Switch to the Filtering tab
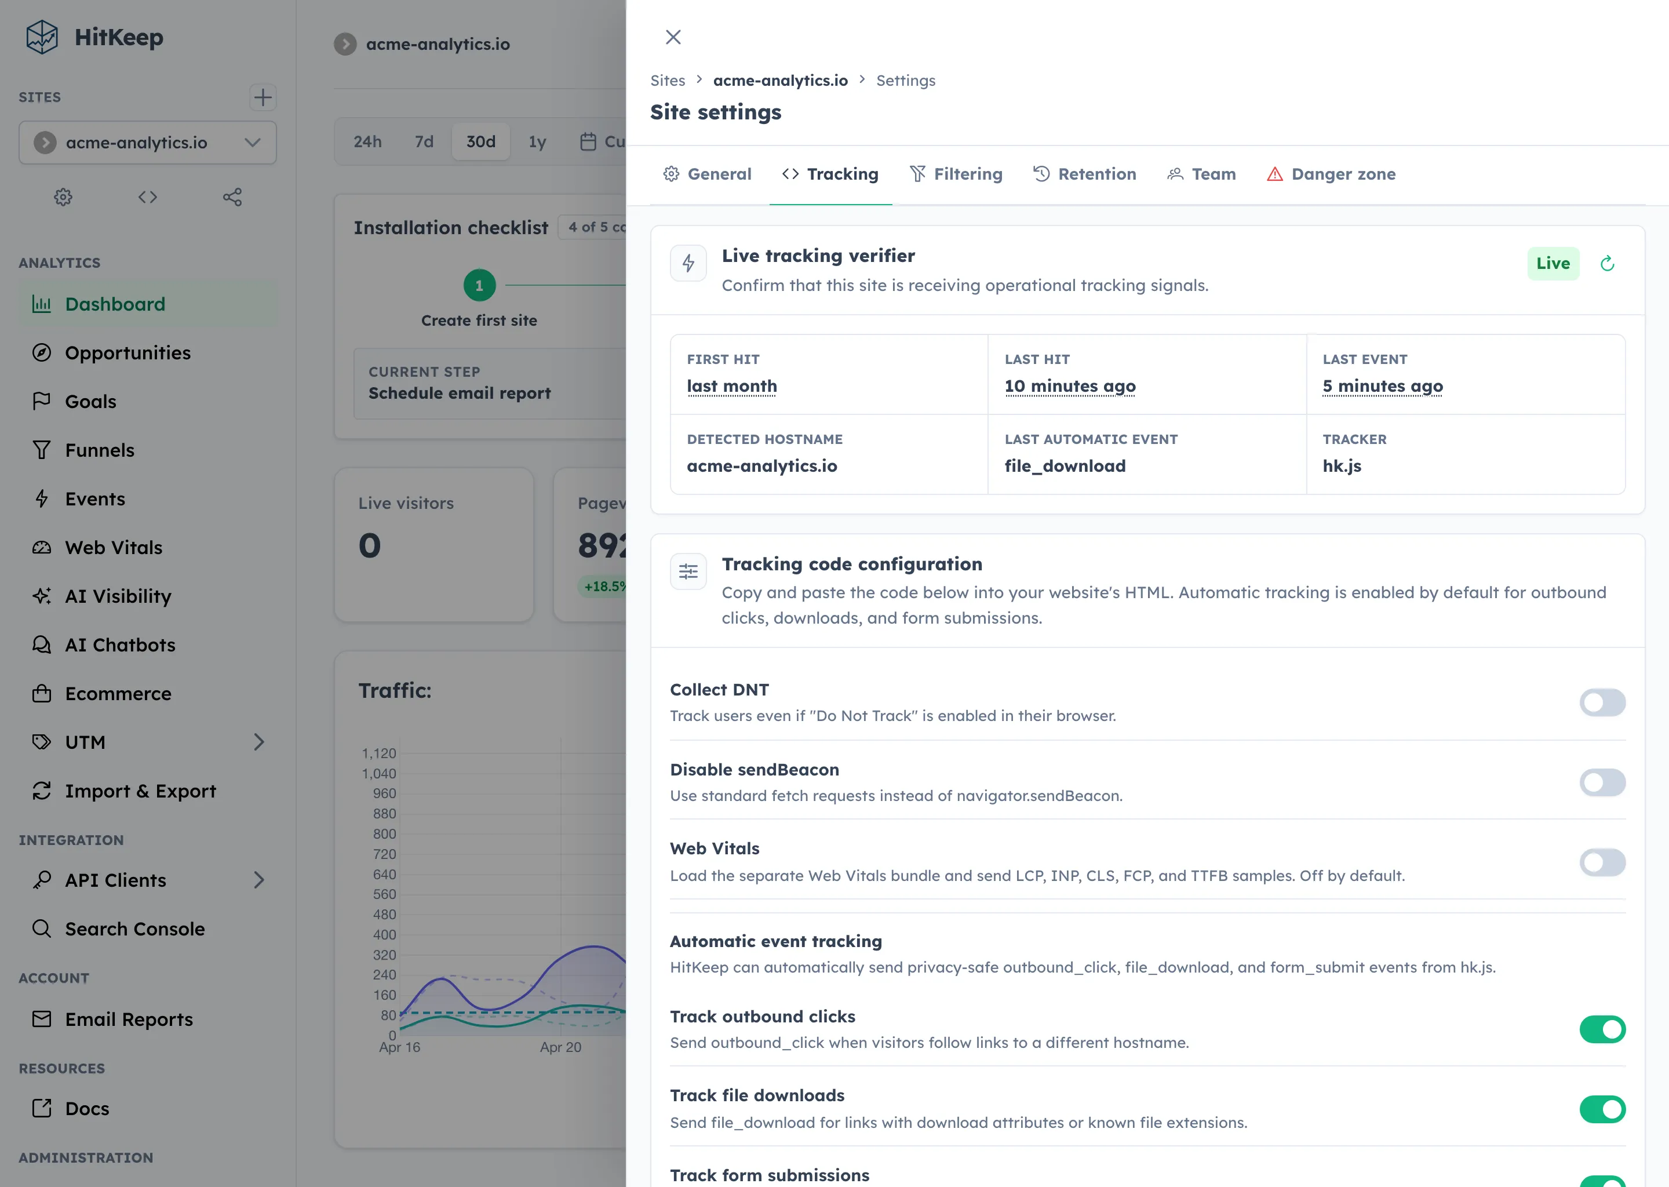 tap(956, 174)
